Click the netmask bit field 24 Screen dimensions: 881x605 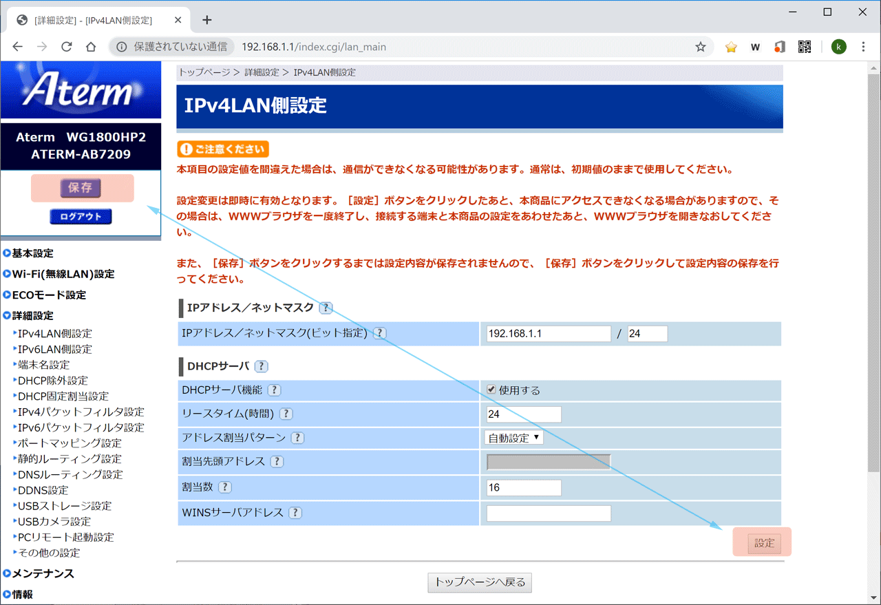[x=648, y=334]
